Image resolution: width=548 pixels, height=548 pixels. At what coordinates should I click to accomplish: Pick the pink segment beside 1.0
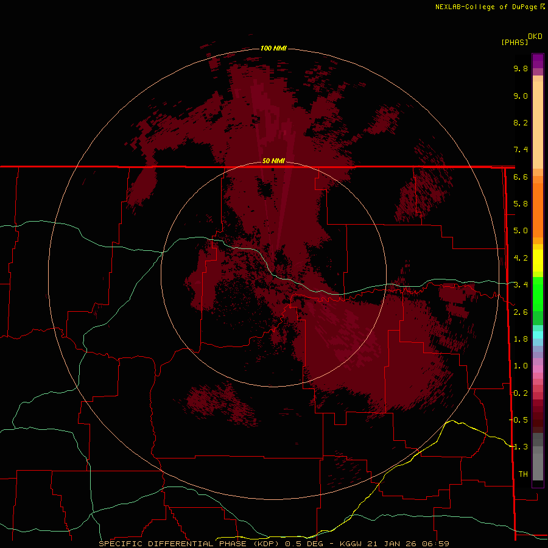(x=538, y=369)
